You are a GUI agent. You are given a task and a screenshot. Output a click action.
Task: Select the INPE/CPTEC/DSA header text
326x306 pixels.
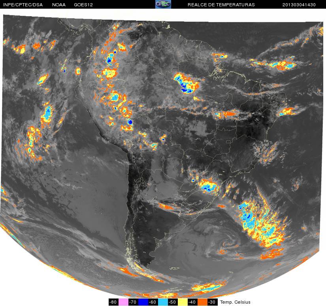tap(23, 5)
